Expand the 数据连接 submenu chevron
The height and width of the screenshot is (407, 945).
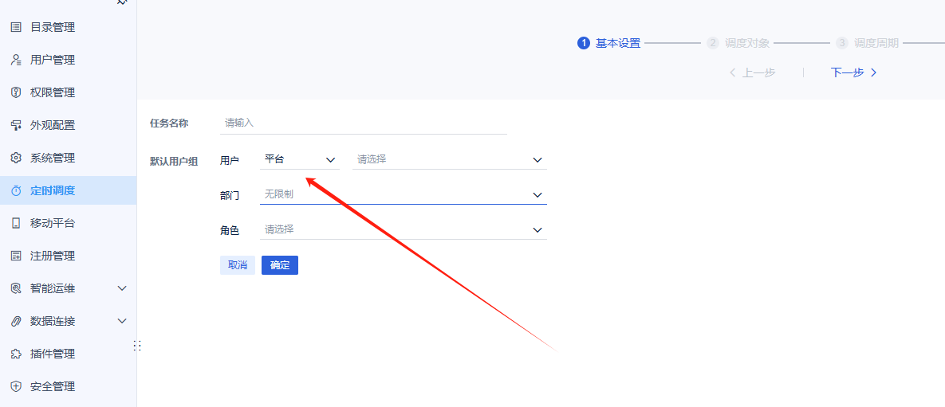point(122,321)
